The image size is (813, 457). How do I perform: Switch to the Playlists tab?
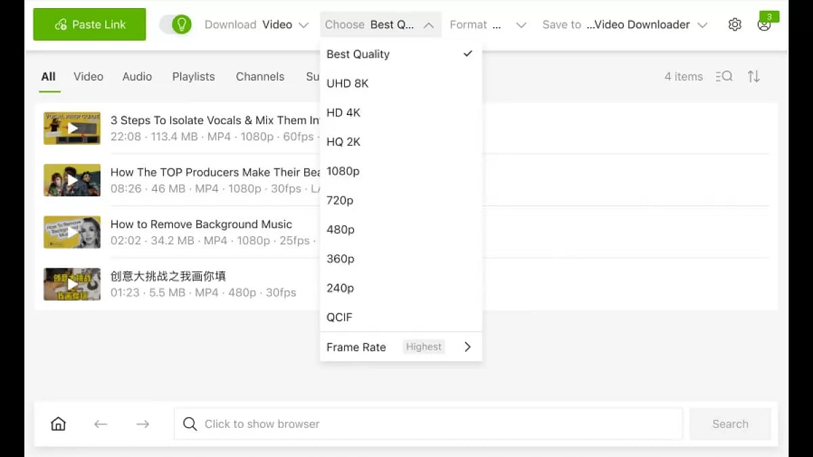point(193,77)
